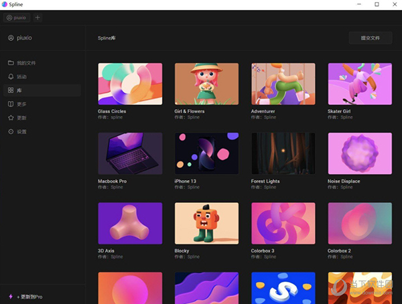
Task: Add a new tab with the plus button
Action: click(38, 17)
